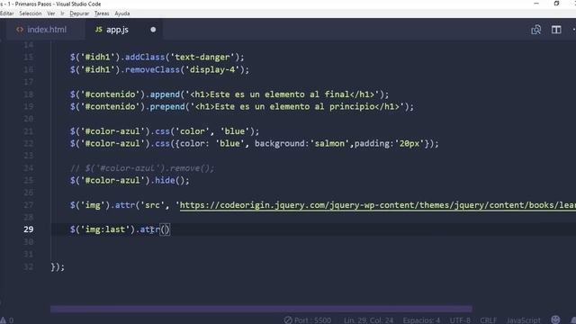This screenshot has height=324, width=576.
Task: Click the horizontal scrollbar of the editor
Action: coord(261,309)
